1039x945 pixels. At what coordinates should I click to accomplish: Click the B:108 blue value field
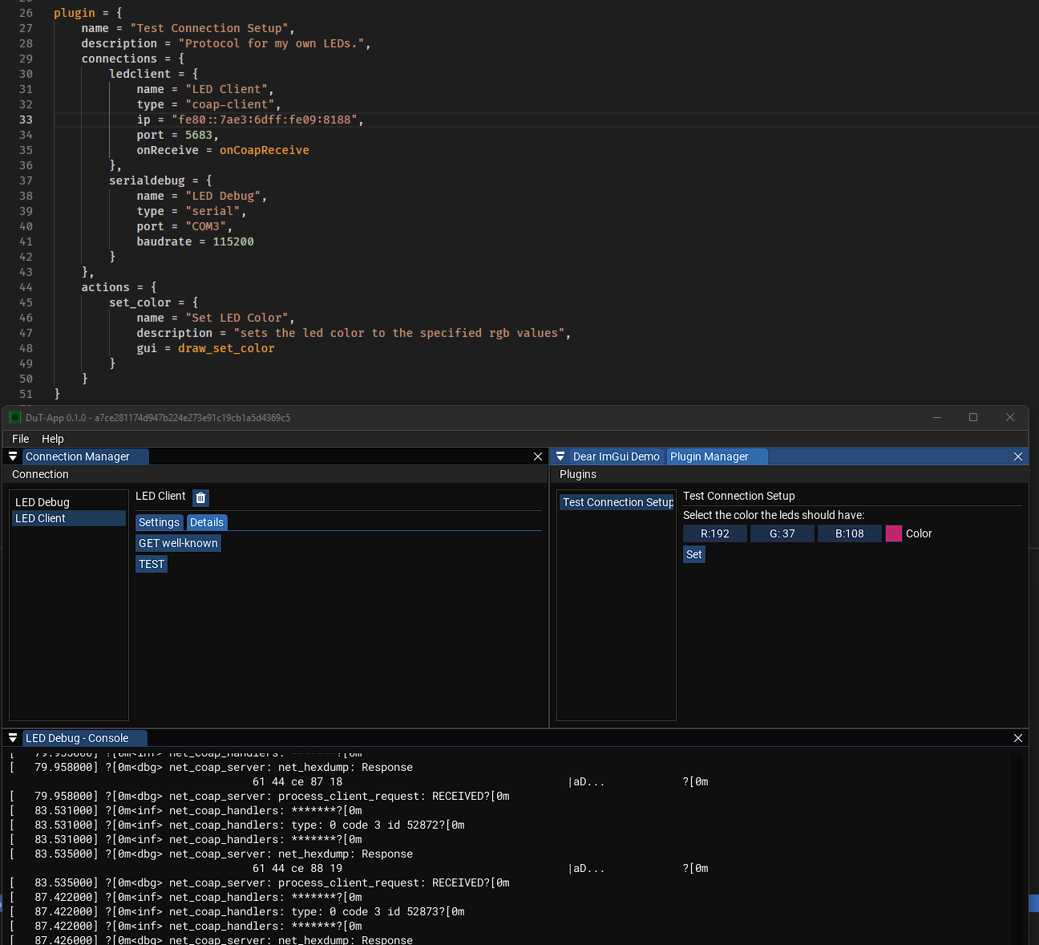pyautogui.click(x=850, y=533)
